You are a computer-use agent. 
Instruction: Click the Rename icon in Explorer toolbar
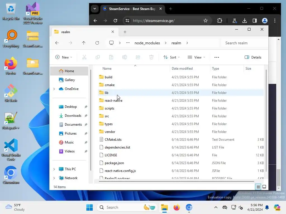tap(125, 57)
